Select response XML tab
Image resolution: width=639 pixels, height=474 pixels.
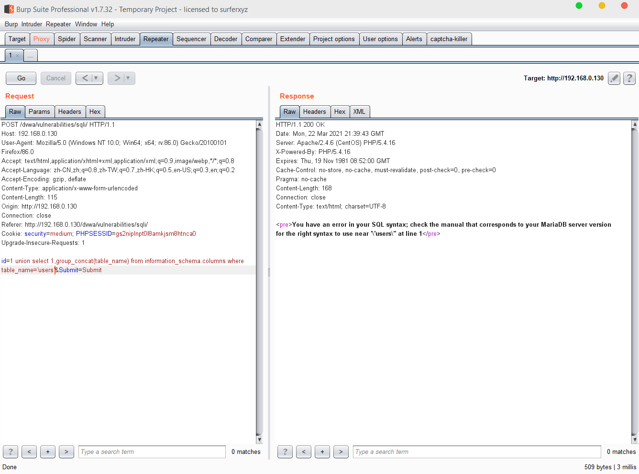pyautogui.click(x=359, y=111)
